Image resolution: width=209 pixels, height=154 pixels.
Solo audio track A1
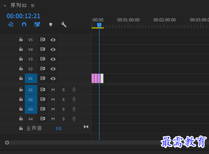(x=63, y=90)
